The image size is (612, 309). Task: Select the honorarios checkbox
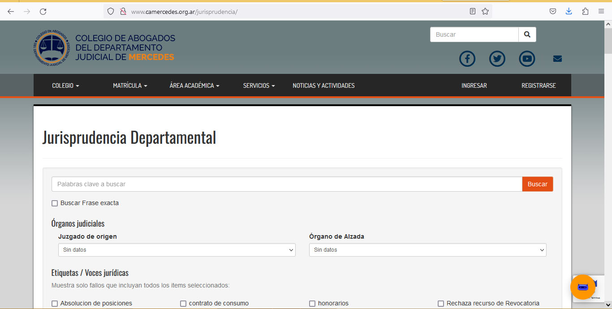(x=312, y=304)
